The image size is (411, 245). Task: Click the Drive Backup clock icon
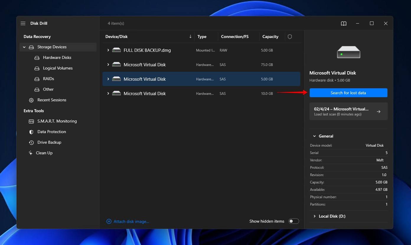click(31, 143)
